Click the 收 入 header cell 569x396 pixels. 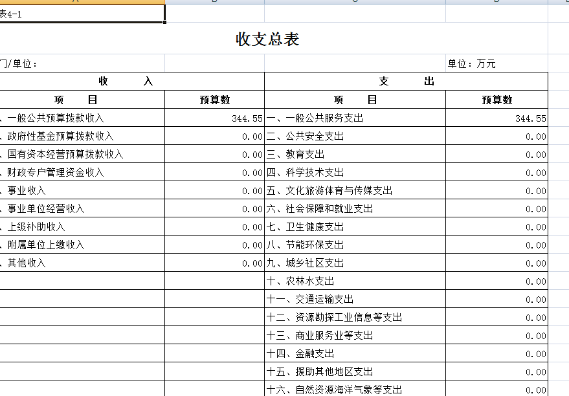click(x=131, y=82)
